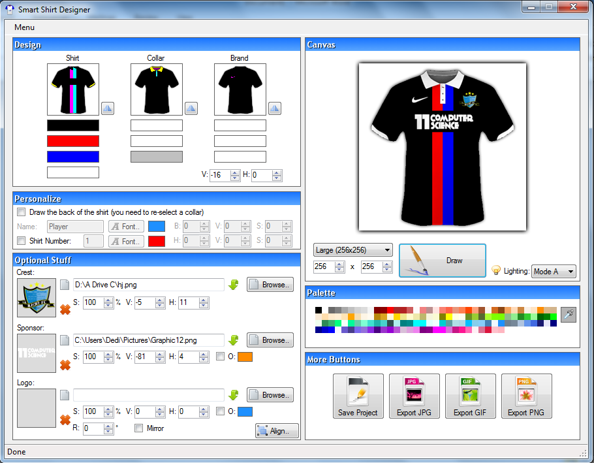Open the Palette color picker wand

tap(568, 314)
